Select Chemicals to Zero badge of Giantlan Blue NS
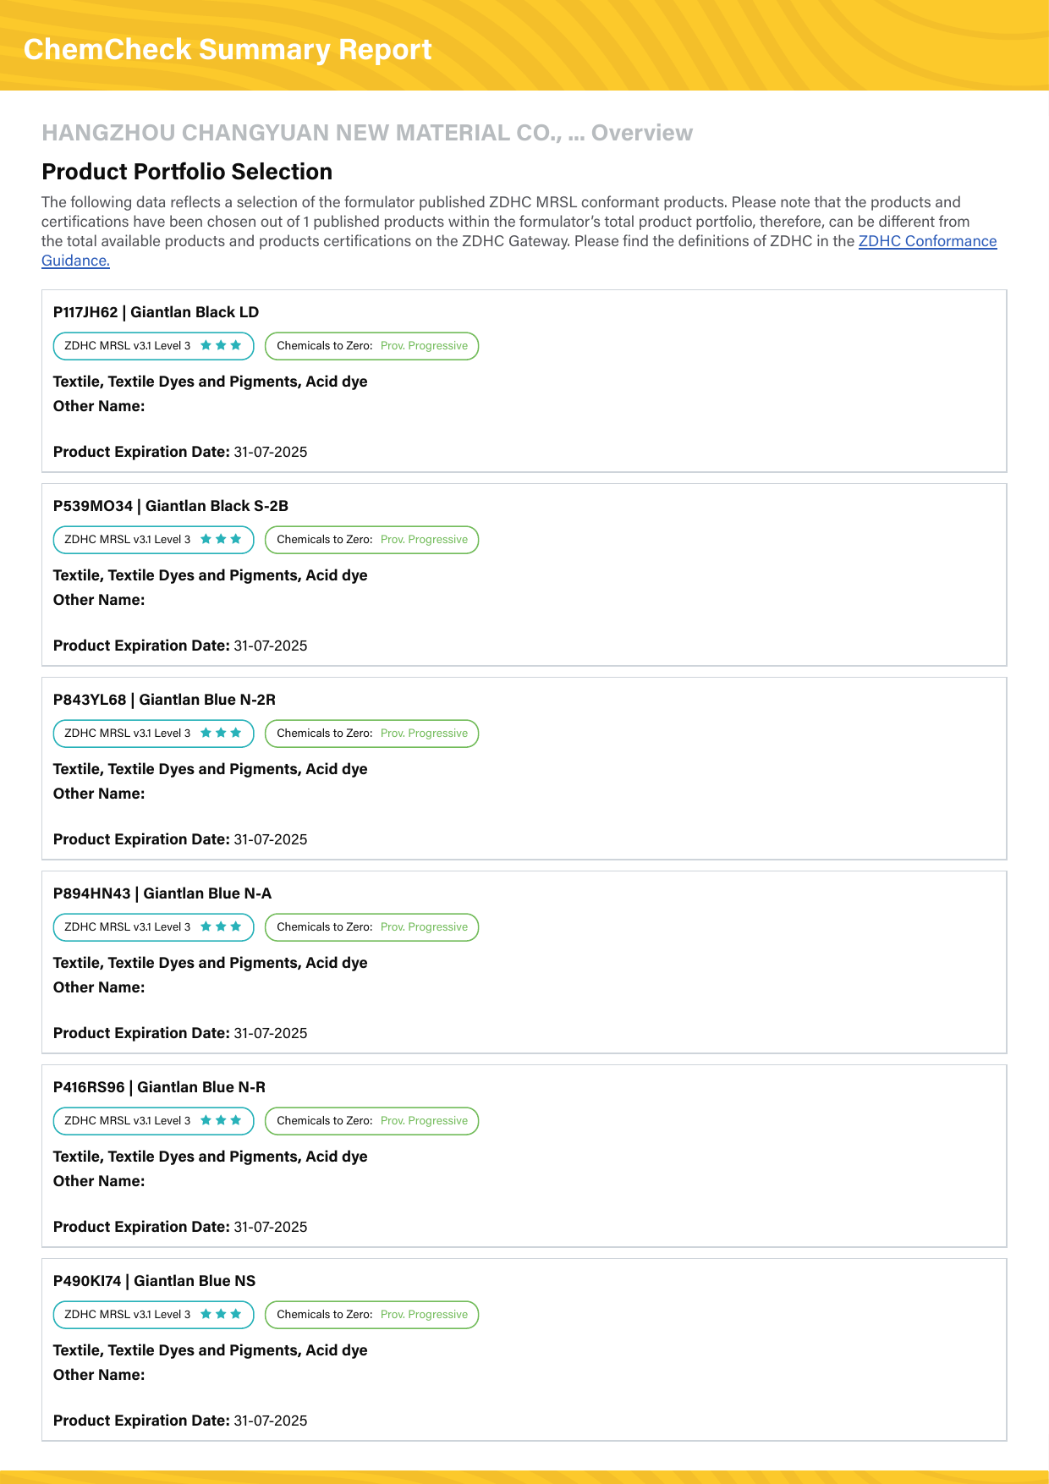The image size is (1049, 1484). point(371,1315)
